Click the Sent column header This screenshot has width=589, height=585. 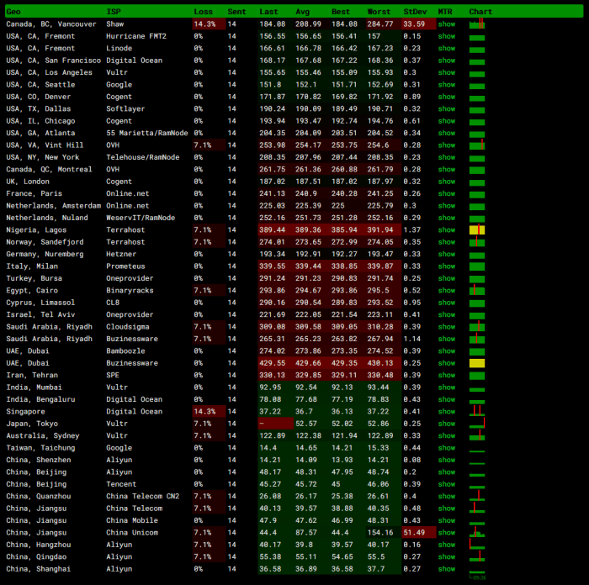pos(236,12)
